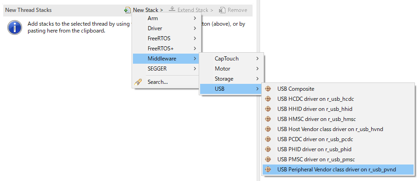Click the Remove button label
The width and height of the screenshot is (420, 181).
coord(237,10)
